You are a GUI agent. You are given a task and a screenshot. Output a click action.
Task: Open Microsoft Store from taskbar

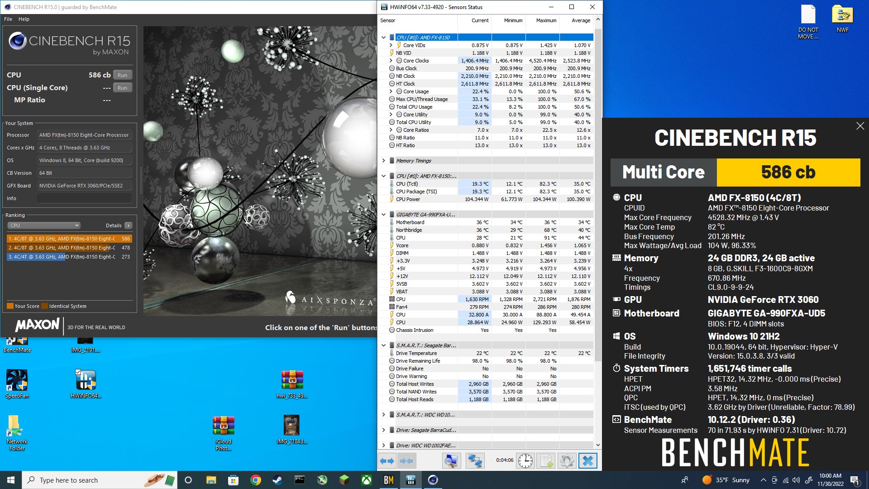(x=233, y=480)
